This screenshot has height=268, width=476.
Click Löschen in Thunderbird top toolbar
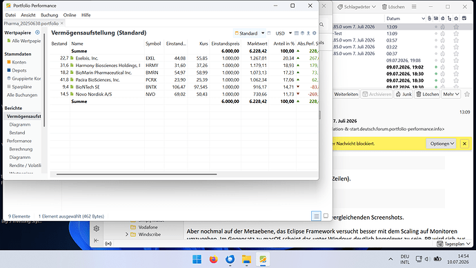[393, 7]
